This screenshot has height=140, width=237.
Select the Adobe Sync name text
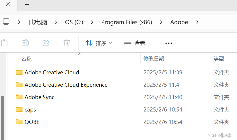pyautogui.click(x=39, y=97)
